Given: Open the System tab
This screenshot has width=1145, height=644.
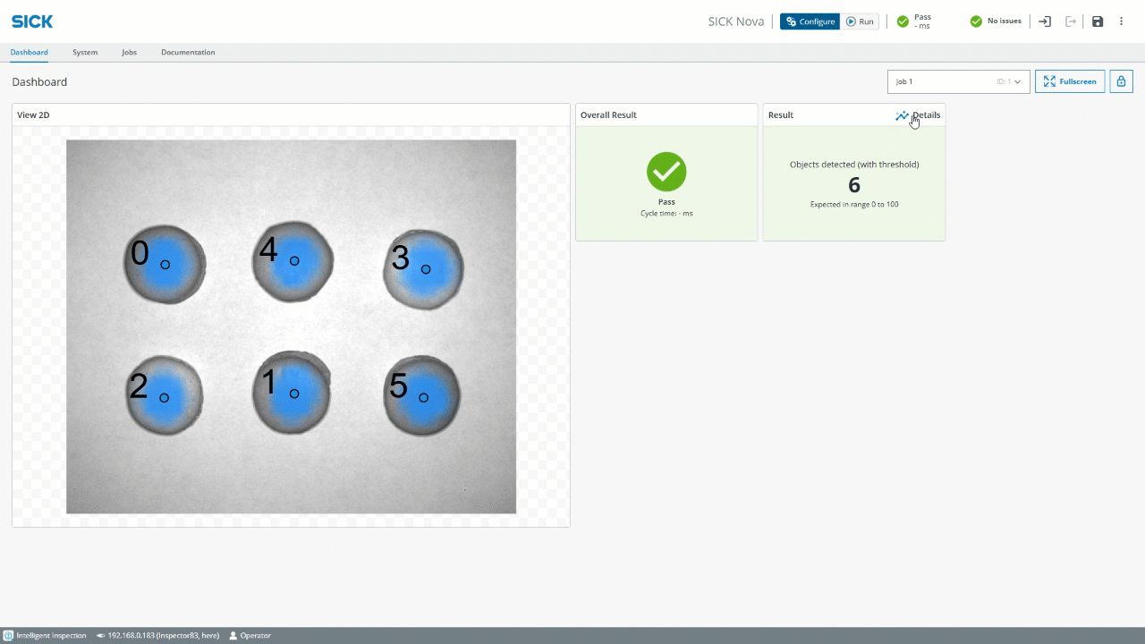Looking at the screenshot, I should (x=85, y=53).
